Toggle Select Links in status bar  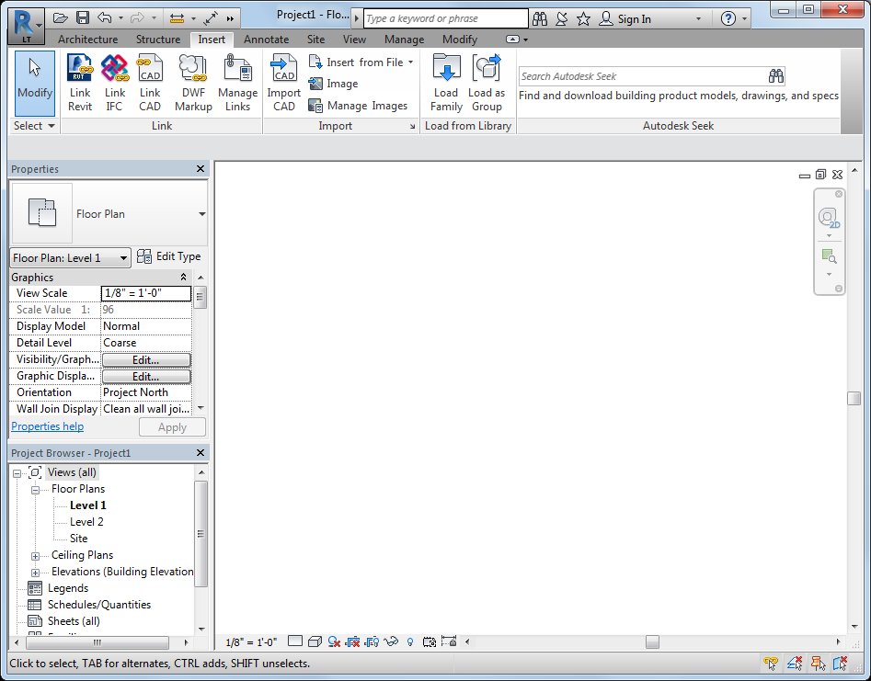point(771,662)
